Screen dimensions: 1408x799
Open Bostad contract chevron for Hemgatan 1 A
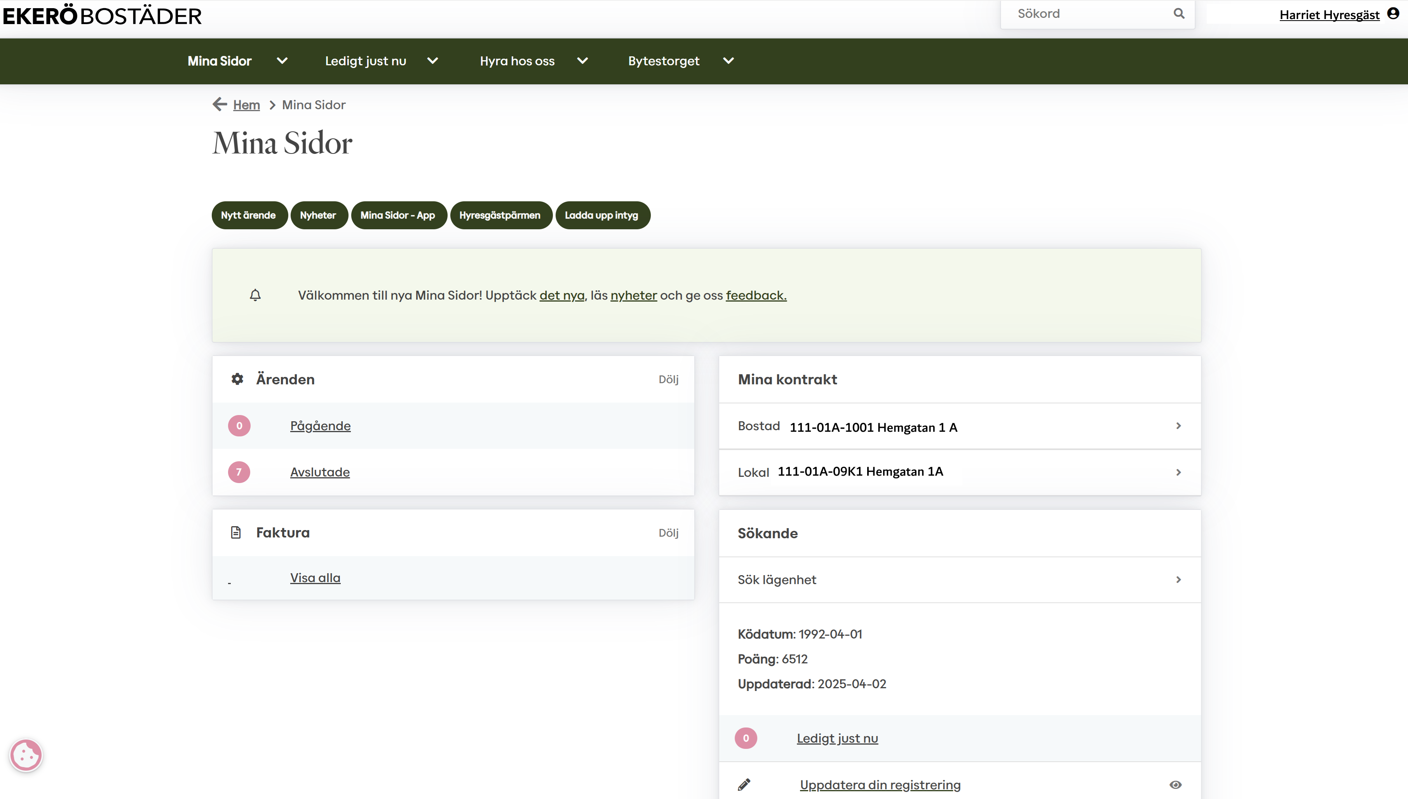pos(1178,426)
